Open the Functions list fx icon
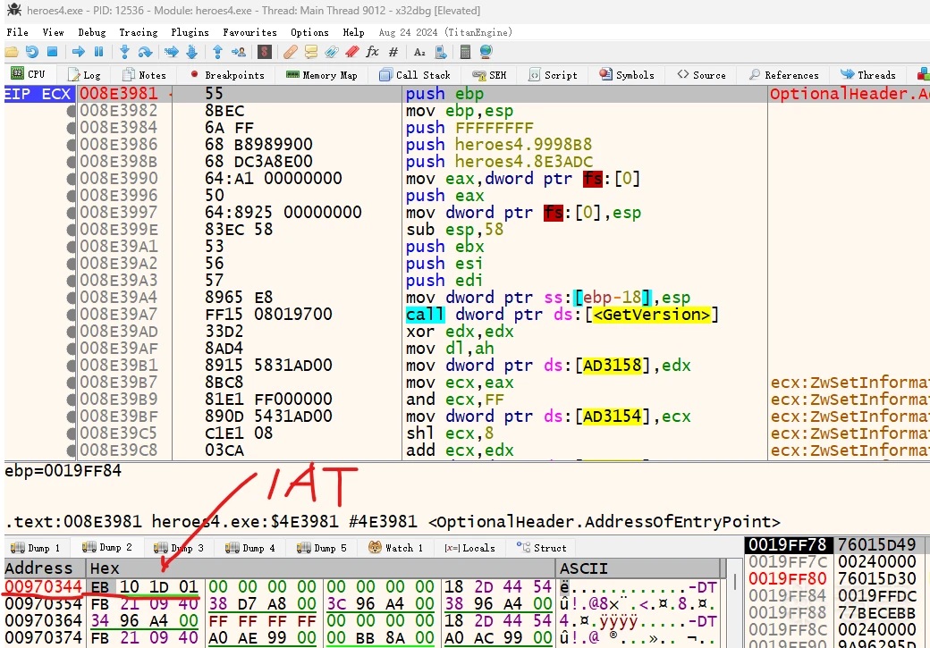This screenshot has width=930, height=648. click(x=373, y=52)
